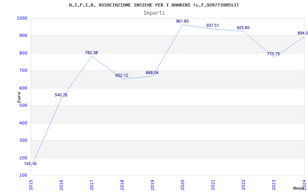Click the chart title A.I.P.I.B. ASSOCIAZIONE INSIEME PER I BAMBINI
Viewport: 308px width, 192px height.
click(154, 5)
